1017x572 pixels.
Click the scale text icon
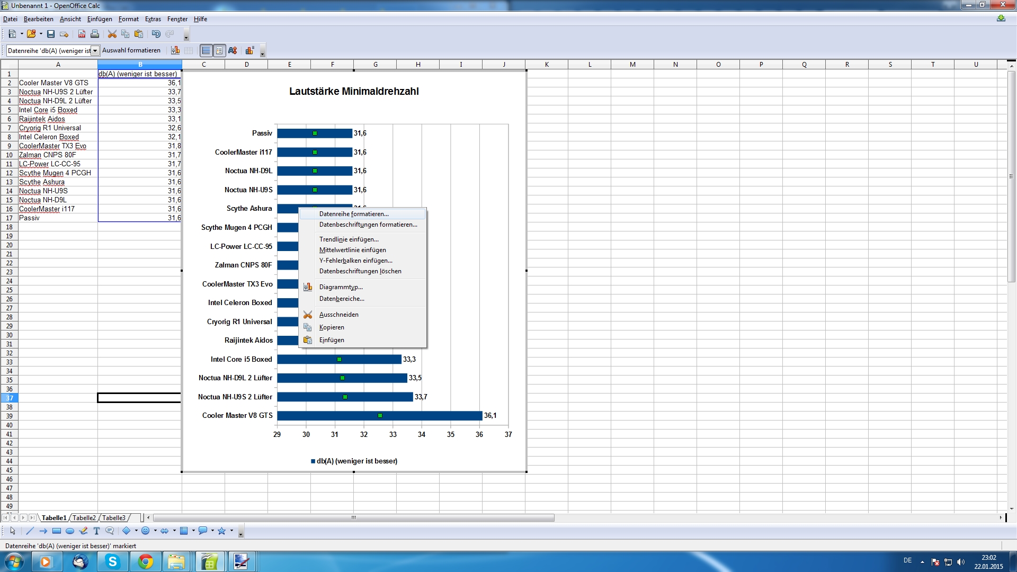(x=233, y=50)
